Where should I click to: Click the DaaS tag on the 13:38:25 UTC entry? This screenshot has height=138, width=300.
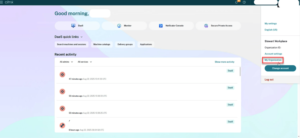point(230,105)
